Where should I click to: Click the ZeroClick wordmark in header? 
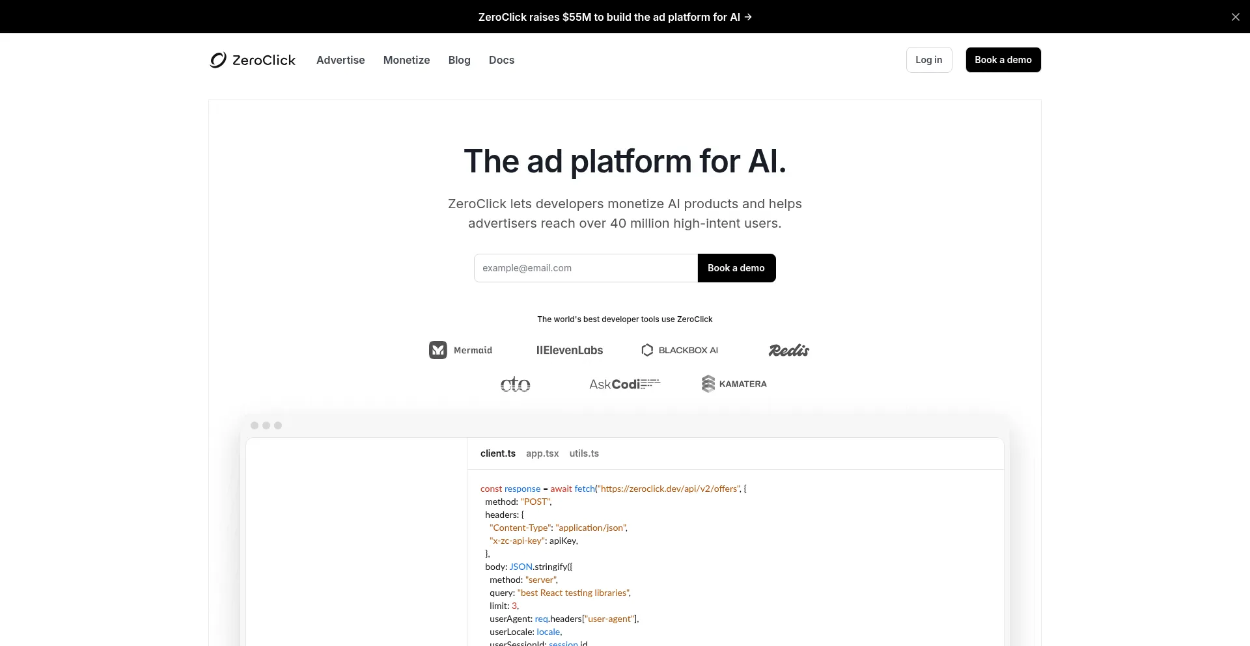[264, 60]
